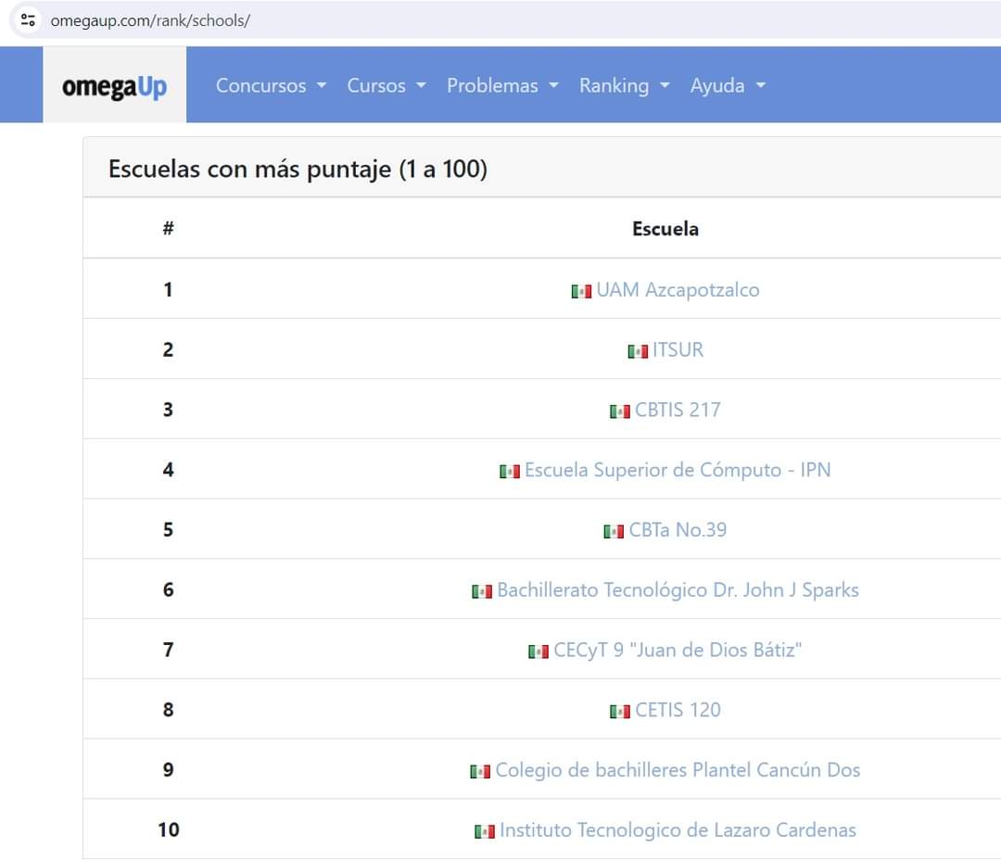Visit the CBTIS 217 school profile

[678, 410]
